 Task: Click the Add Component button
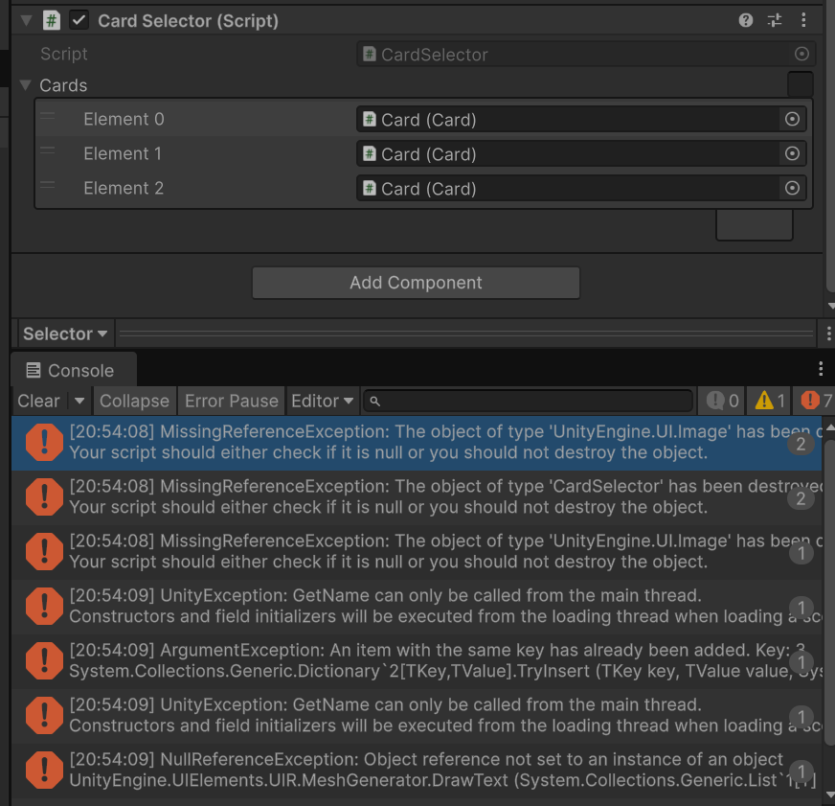point(416,283)
